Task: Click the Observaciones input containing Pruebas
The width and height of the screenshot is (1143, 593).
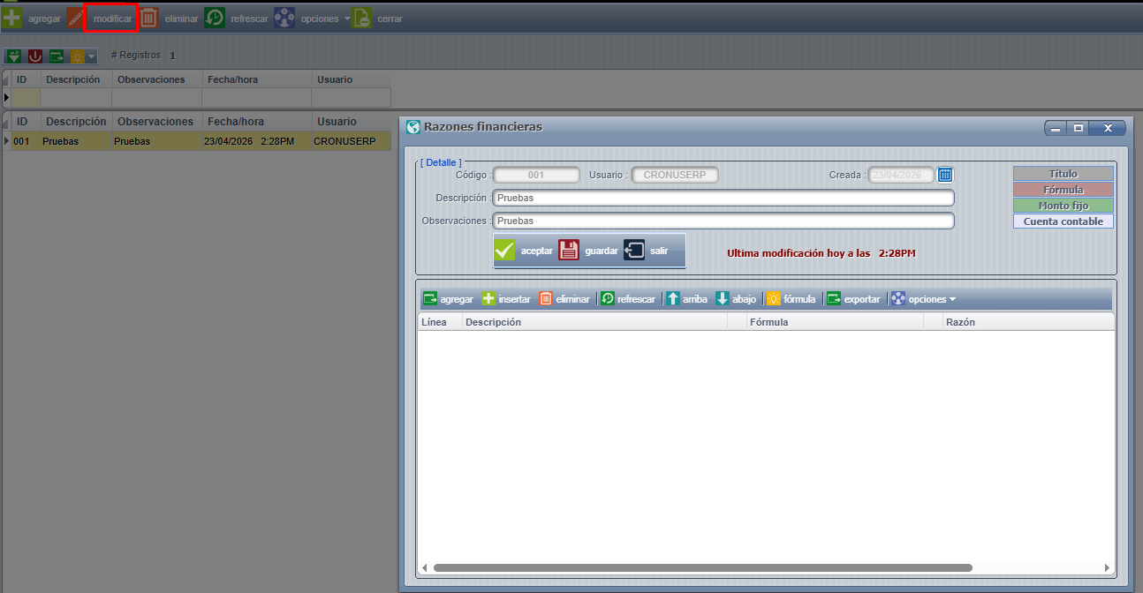Action: [723, 221]
